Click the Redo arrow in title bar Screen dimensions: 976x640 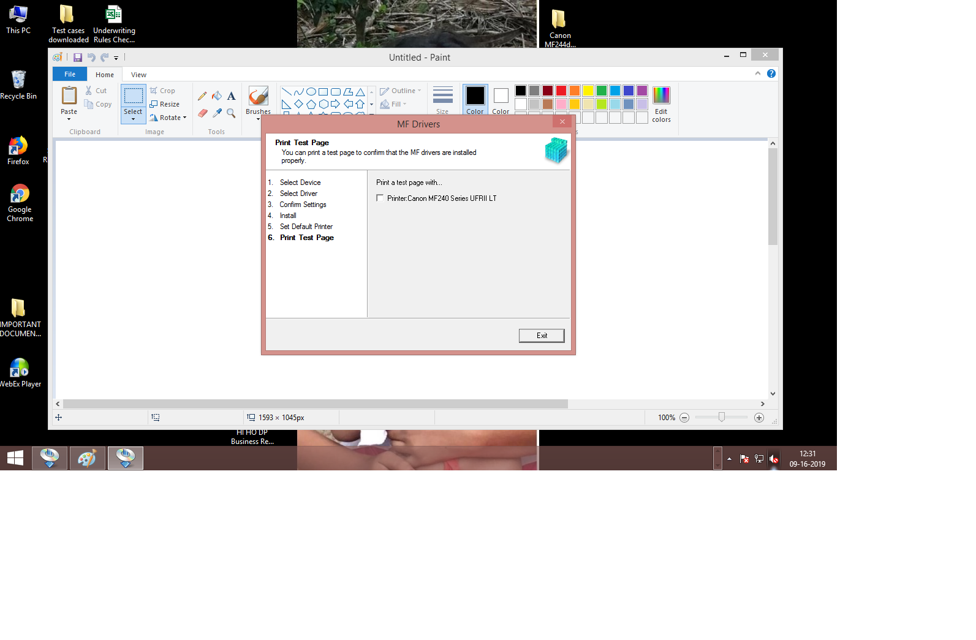point(105,58)
